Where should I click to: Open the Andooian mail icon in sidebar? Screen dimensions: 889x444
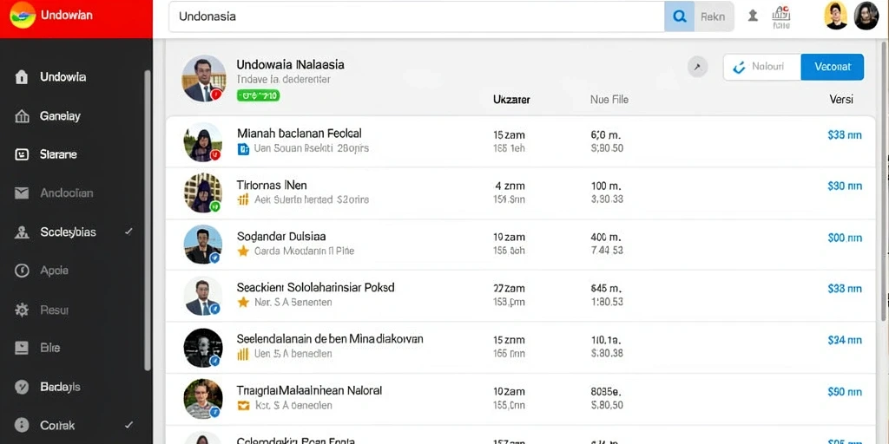click(x=22, y=193)
